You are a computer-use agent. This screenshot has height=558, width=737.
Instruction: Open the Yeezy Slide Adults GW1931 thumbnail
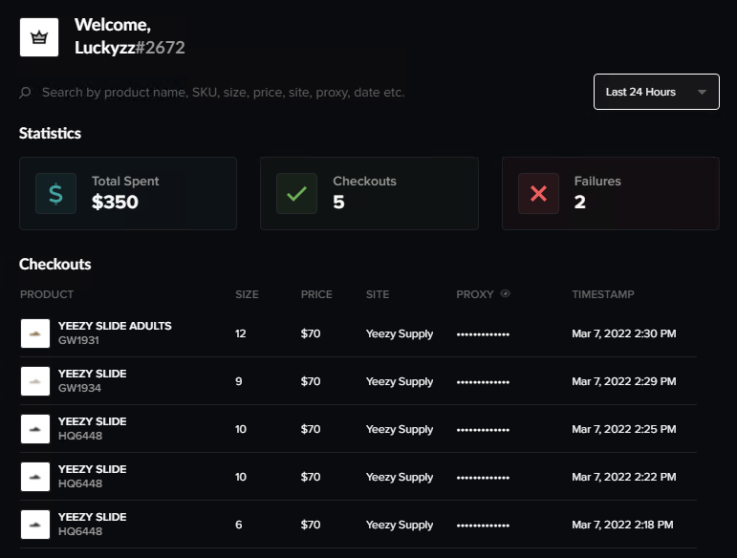pos(35,333)
